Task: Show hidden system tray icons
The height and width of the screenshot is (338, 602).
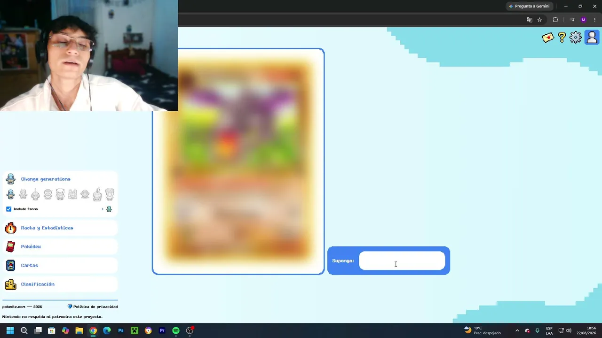Action: coord(517,330)
